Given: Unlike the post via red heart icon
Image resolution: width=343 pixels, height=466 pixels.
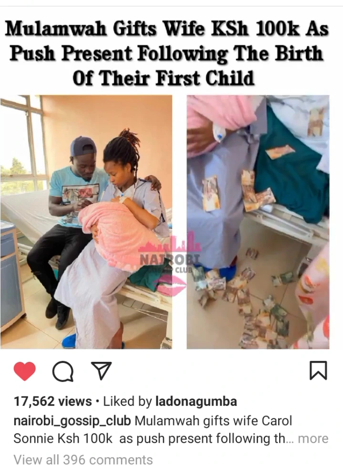Looking at the screenshot, I should pyautogui.click(x=25, y=371).
